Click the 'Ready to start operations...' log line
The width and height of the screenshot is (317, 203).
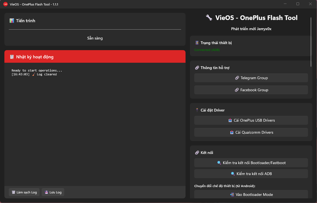click(37, 70)
